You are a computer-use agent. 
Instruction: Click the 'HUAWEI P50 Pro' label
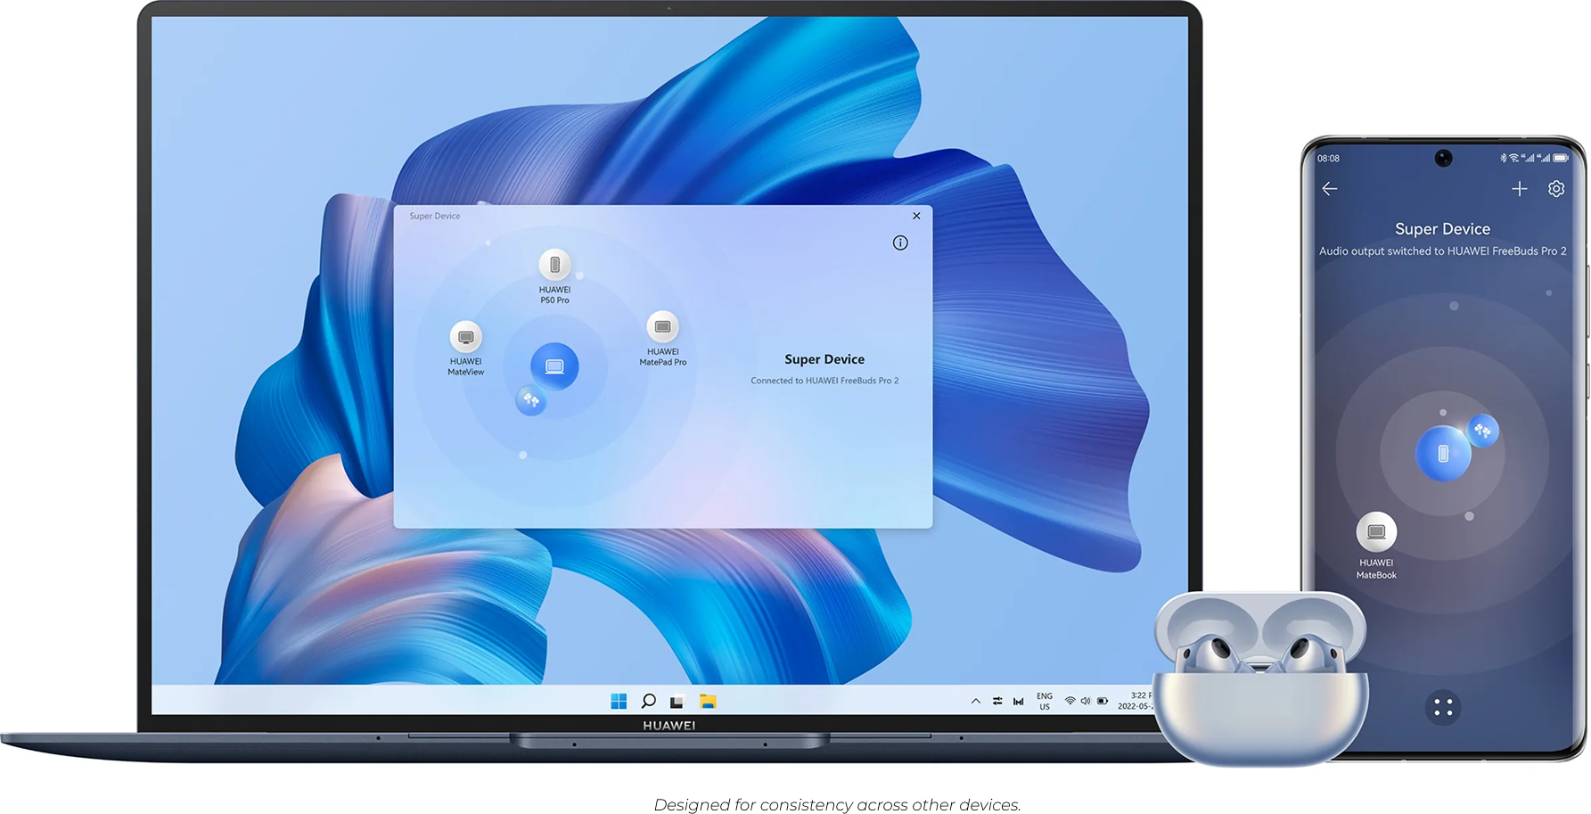pos(554,295)
